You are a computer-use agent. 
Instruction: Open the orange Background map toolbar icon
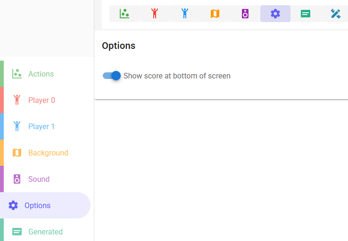click(x=215, y=14)
